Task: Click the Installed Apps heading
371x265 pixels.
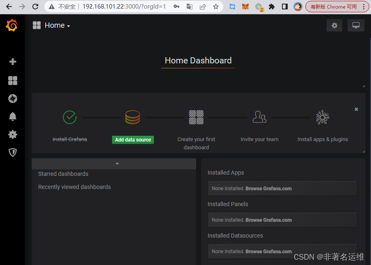Action: (226, 173)
